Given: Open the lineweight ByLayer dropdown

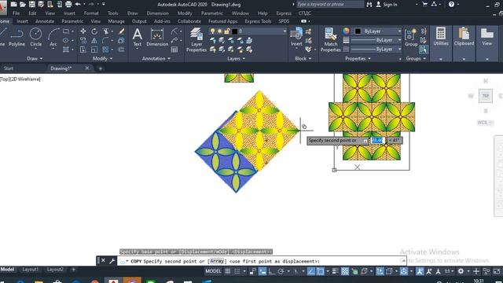Looking at the screenshot, I should point(376,40).
